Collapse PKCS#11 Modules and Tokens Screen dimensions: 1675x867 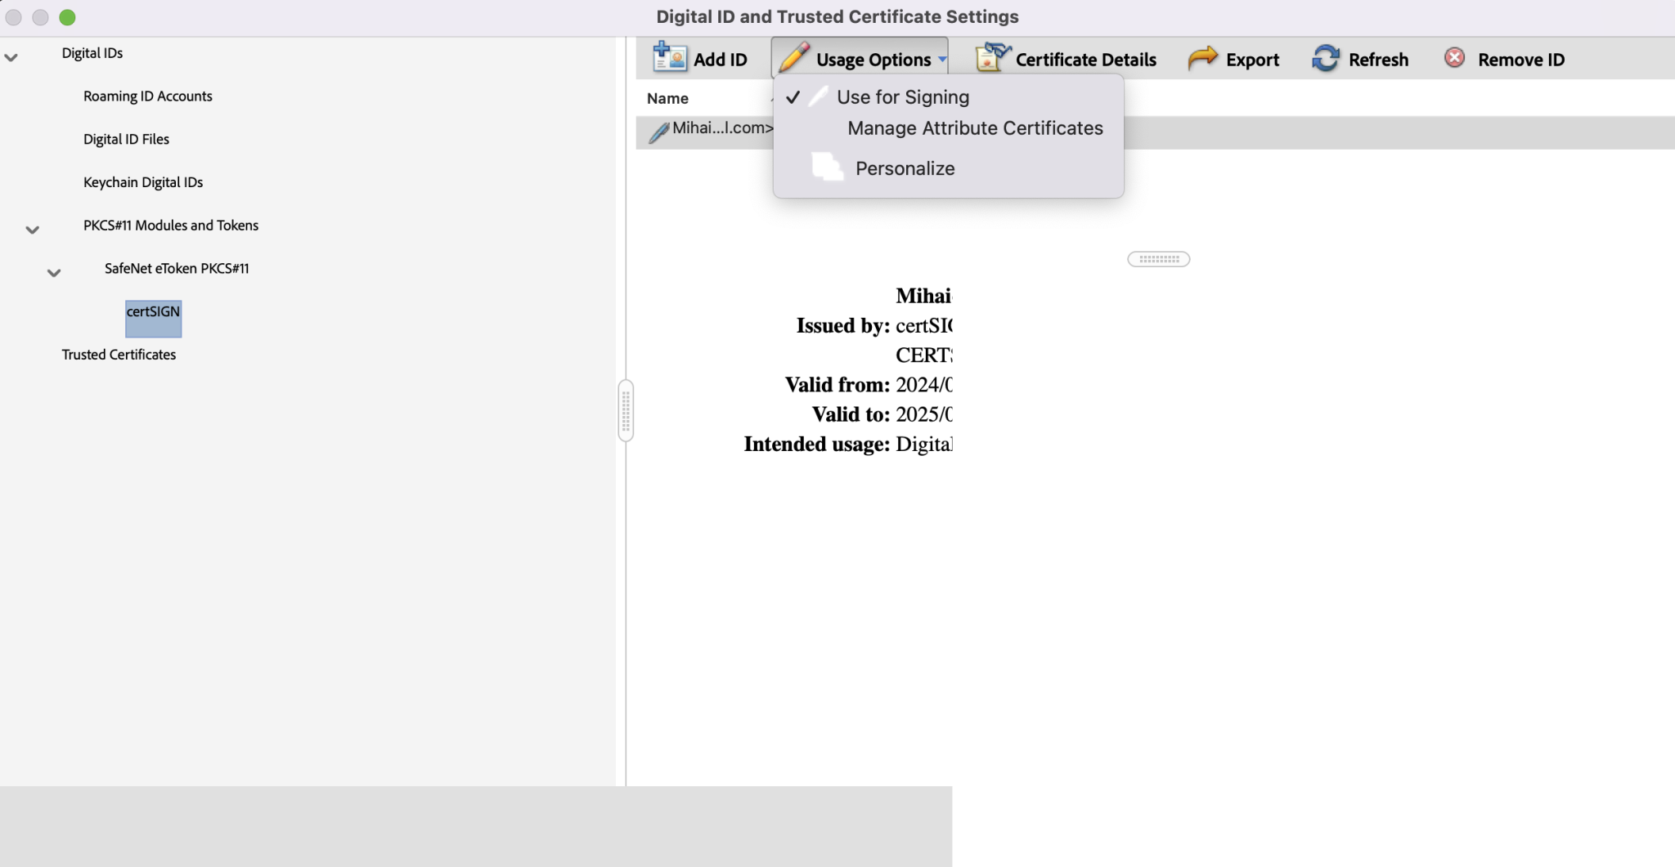(32, 230)
